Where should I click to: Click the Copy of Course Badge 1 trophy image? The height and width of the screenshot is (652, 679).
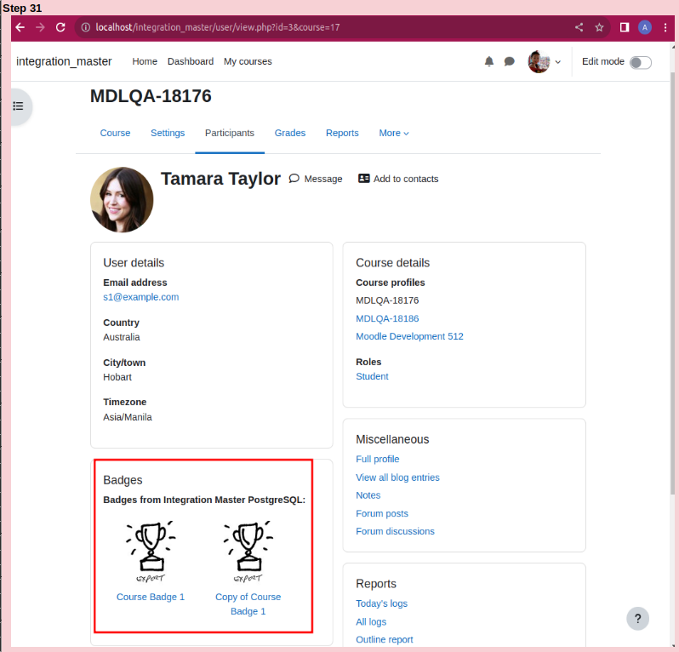click(248, 552)
